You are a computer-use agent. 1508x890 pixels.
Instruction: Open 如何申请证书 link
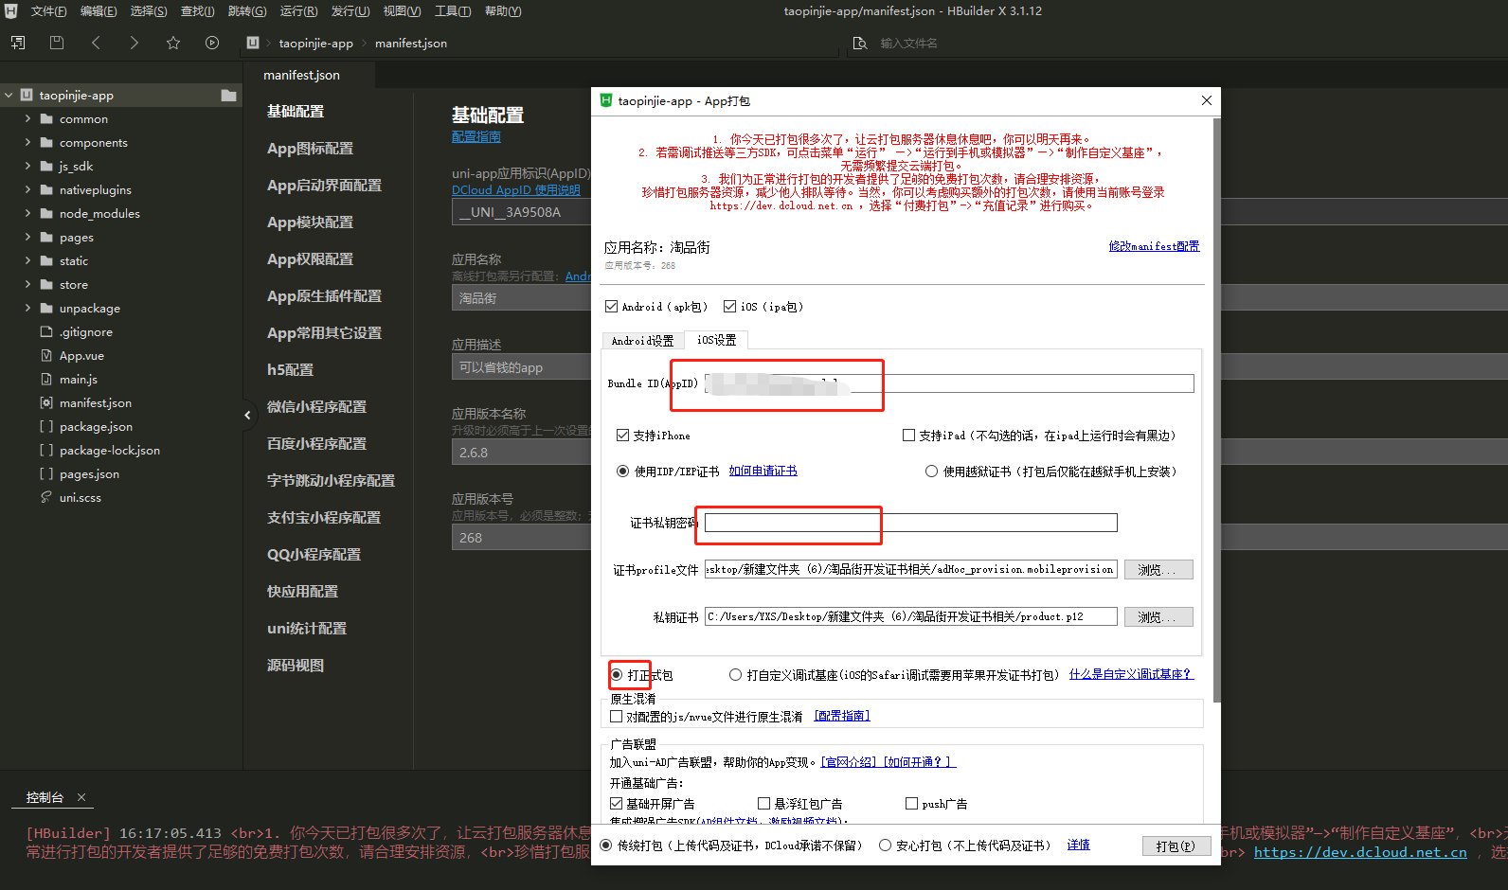click(763, 471)
